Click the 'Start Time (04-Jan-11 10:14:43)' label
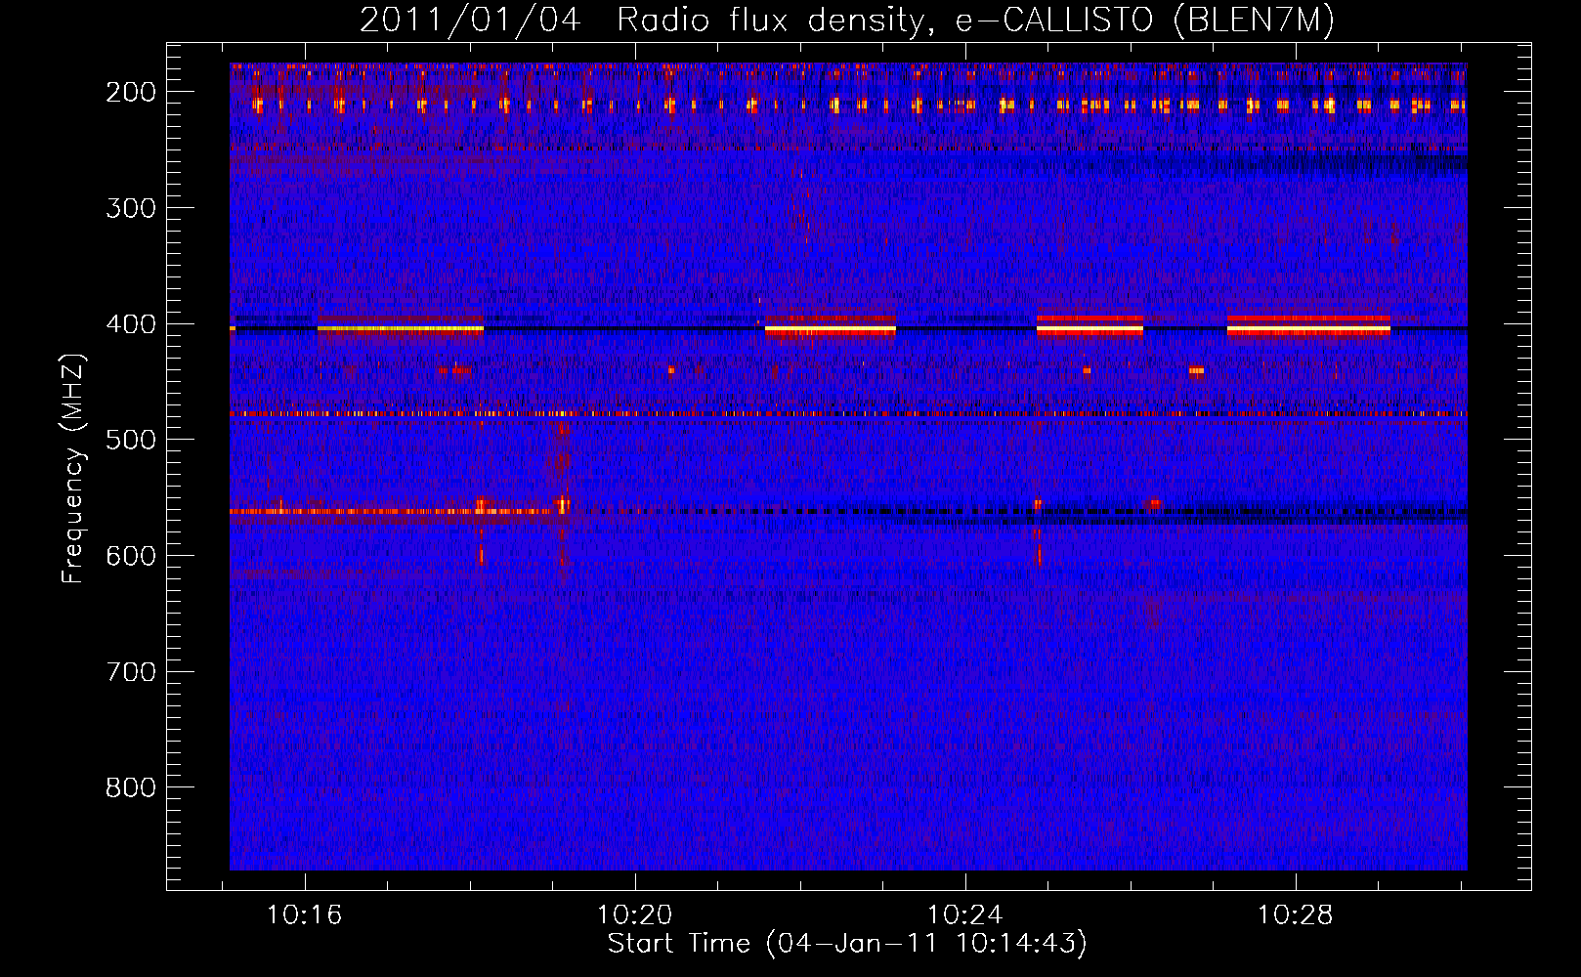Image resolution: width=1581 pixels, height=977 pixels. point(847,944)
